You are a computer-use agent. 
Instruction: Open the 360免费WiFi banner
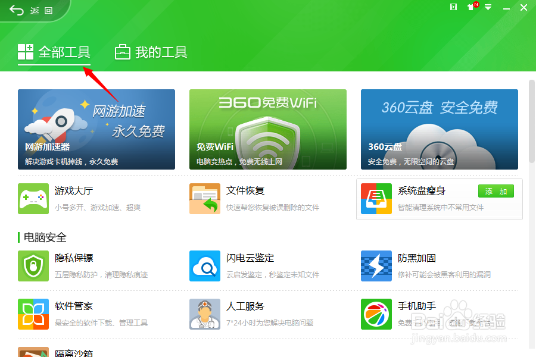(268, 130)
